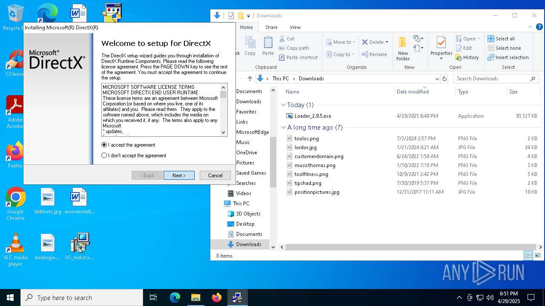Viewport: 545px width, 306px height.
Task: Click the taskbar search box
Action: [82, 297]
